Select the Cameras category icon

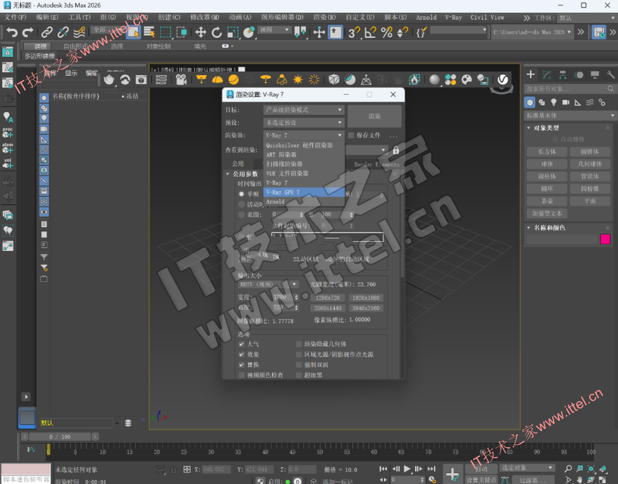[566, 102]
